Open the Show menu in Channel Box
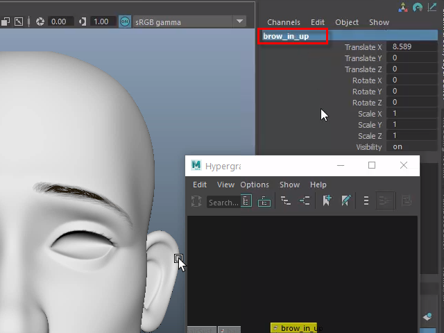444x333 pixels. (x=379, y=22)
